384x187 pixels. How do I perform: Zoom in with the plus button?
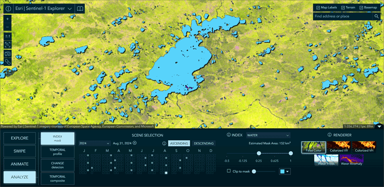tap(7, 19)
